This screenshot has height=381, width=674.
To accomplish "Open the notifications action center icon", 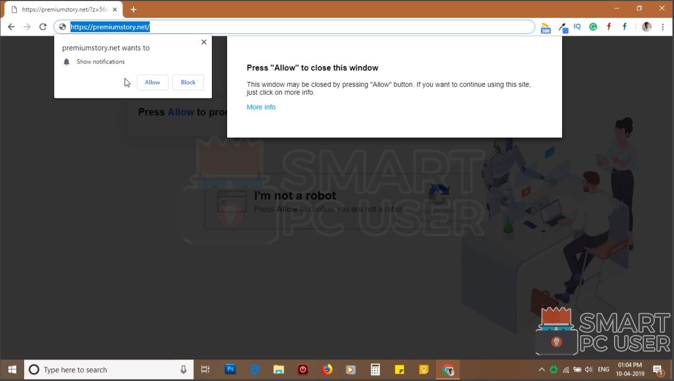I will [657, 369].
